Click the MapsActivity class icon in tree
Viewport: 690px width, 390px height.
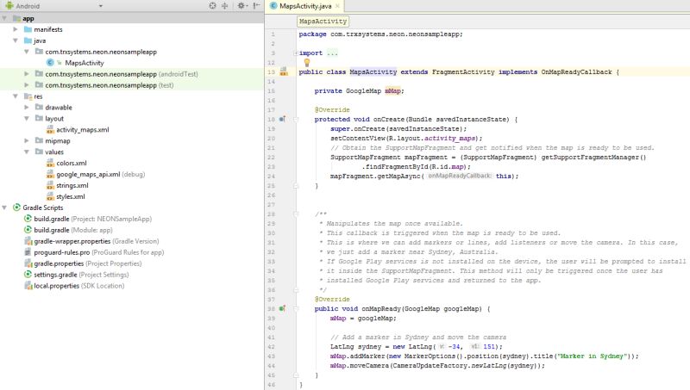[x=50, y=63]
